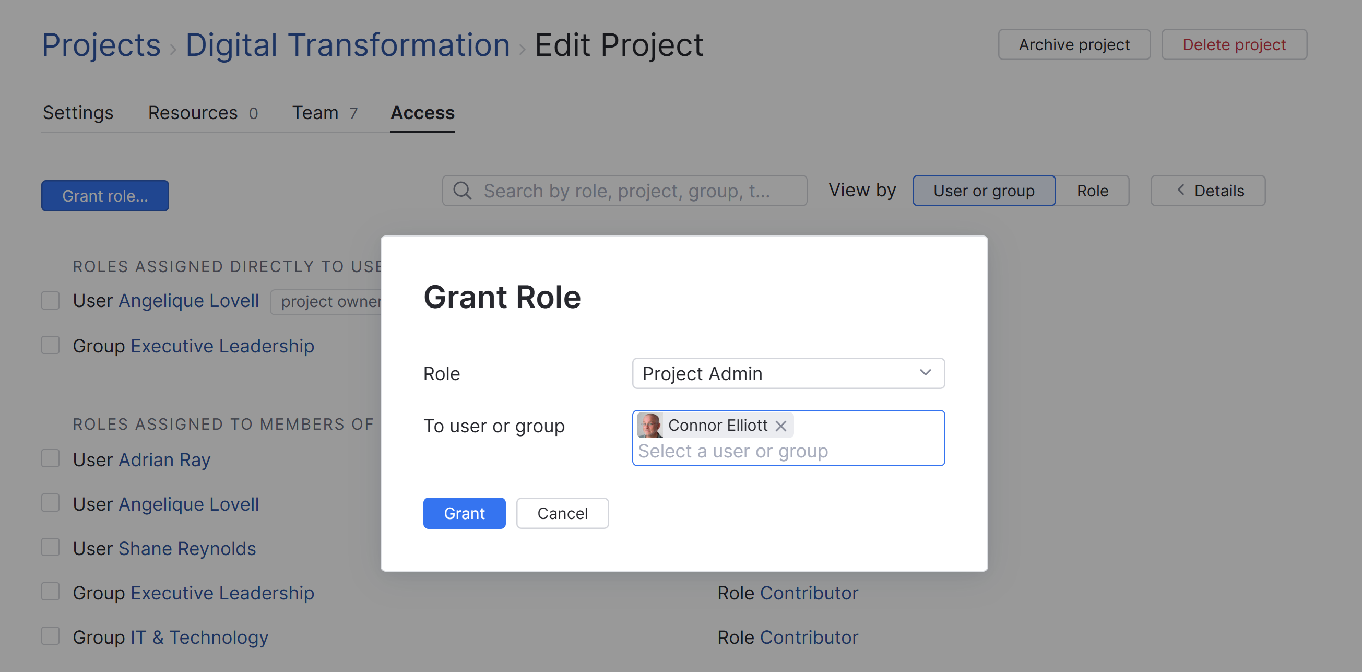The height and width of the screenshot is (672, 1362).
Task: Tick the Shane Reynolds user checkbox
Action: point(51,547)
